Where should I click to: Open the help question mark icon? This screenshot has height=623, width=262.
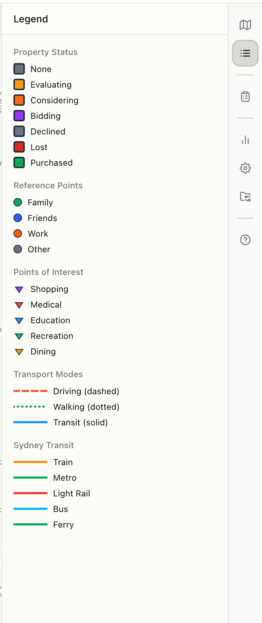pyautogui.click(x=245, y=240)
